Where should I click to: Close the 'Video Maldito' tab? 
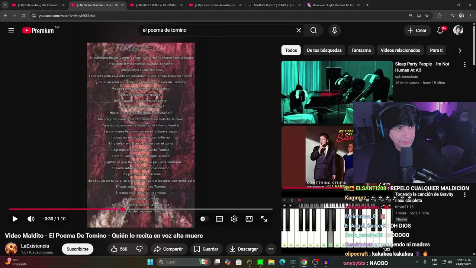(122, 5)
